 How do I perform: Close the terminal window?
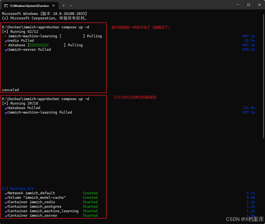(259, 5)
